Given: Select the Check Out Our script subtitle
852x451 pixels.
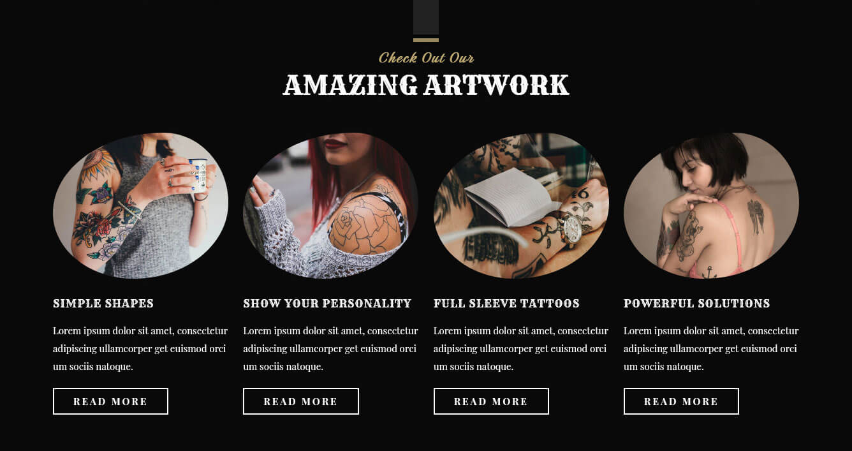Looking at the screenshot, I should (426, 57).
